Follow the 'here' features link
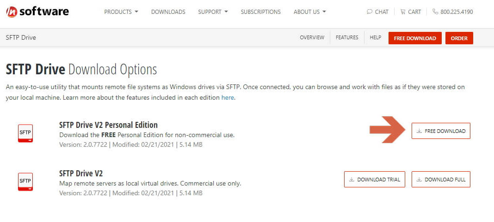The width and height of the screenshot is (494, 222). click(x=228, y=97)
